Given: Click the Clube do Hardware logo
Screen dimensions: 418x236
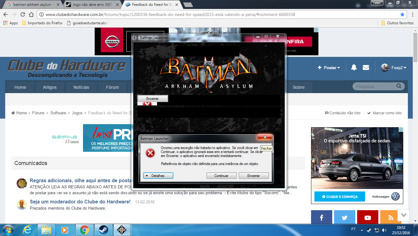Looking at the screenshot, I should [66, 69].
